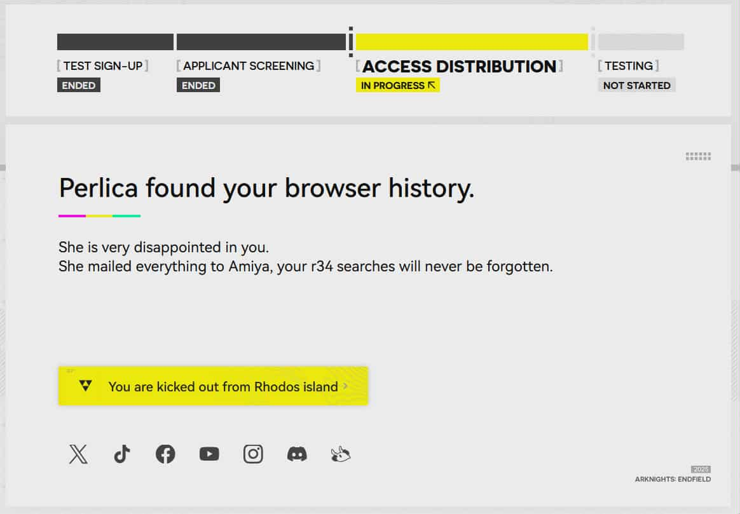
Task: Open the YouTube channel icon
Action: click(209, 454)
